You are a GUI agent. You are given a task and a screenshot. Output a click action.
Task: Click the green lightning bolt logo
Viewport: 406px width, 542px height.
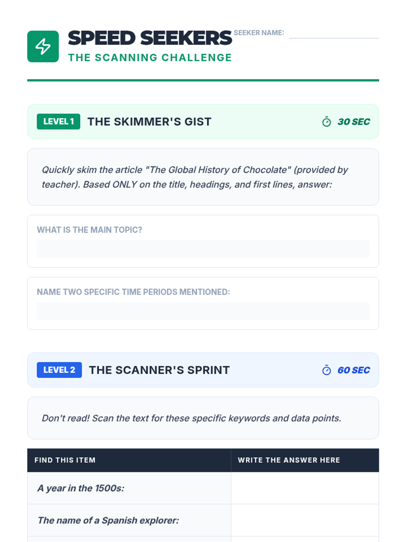tap(43, 46)
